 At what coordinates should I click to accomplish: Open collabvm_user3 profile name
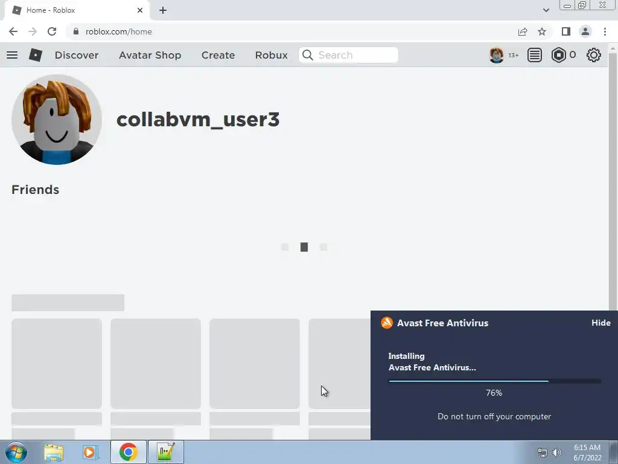point(198,120)
